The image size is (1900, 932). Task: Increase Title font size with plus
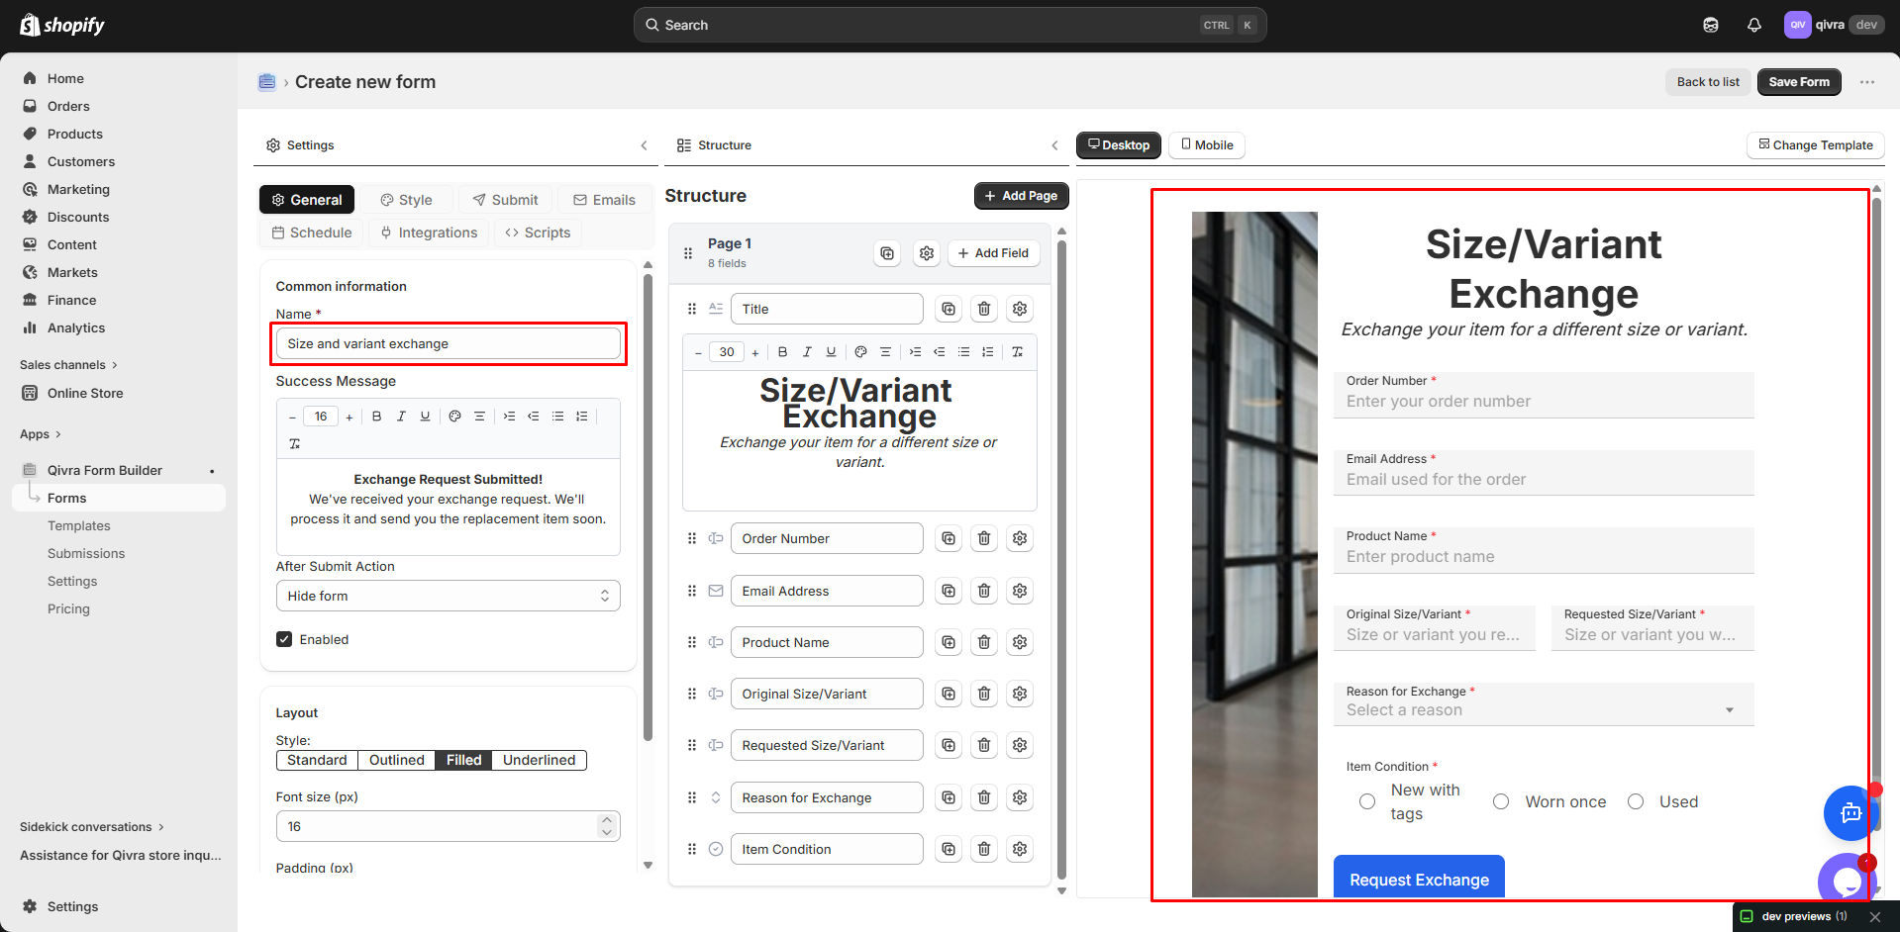coord(755,352)
